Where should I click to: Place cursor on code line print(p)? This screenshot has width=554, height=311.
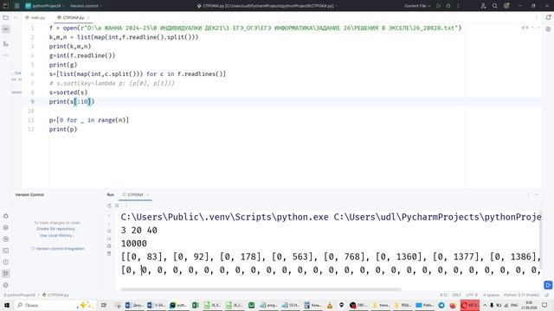pyautogui.click(x=63, y=130)
